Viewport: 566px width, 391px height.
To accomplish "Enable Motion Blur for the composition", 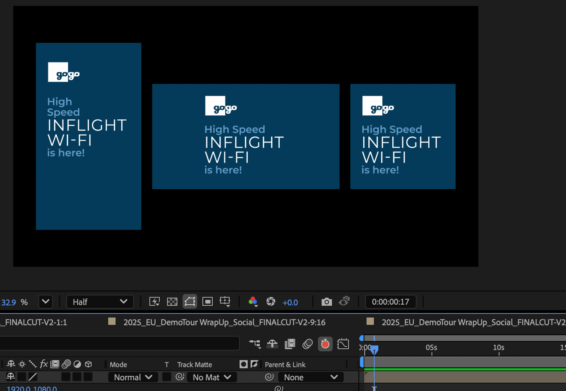I will [x=308, y=344].
